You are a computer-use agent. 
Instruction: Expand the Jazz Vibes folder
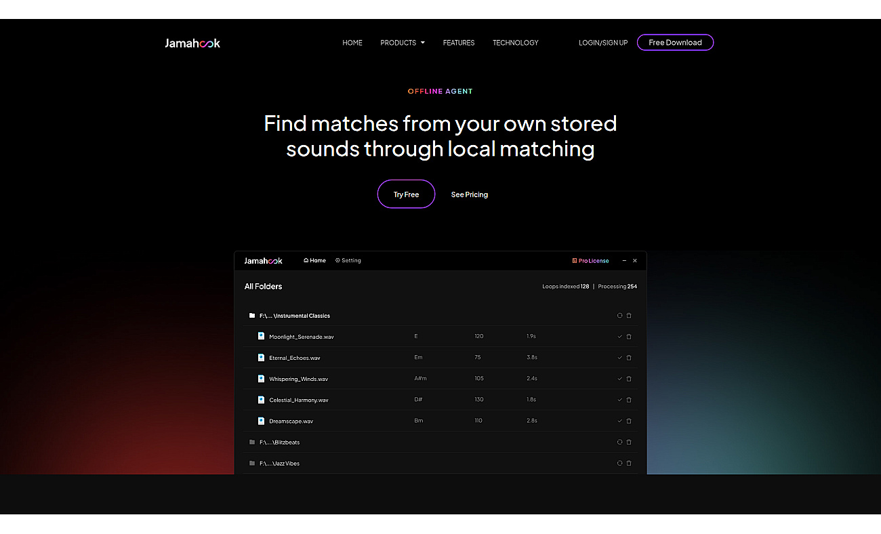pyautogui.click(x=252, y=464)
